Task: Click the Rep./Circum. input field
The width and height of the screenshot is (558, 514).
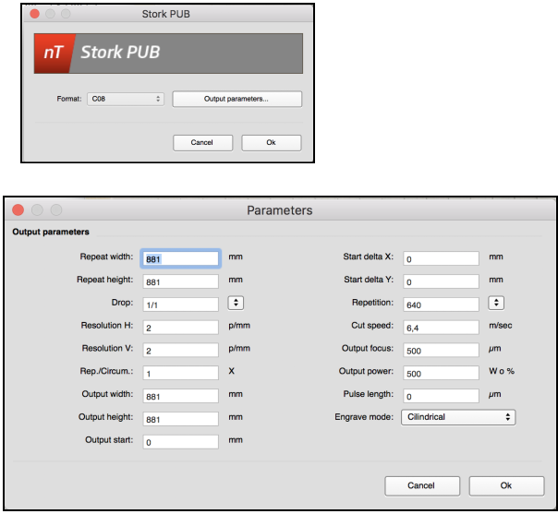Action: [x=181, y=373]
